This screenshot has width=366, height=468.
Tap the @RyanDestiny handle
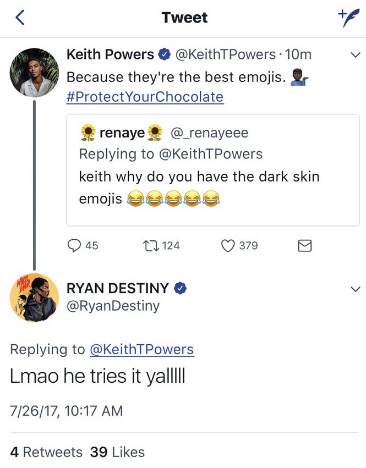tap(113, 306)
